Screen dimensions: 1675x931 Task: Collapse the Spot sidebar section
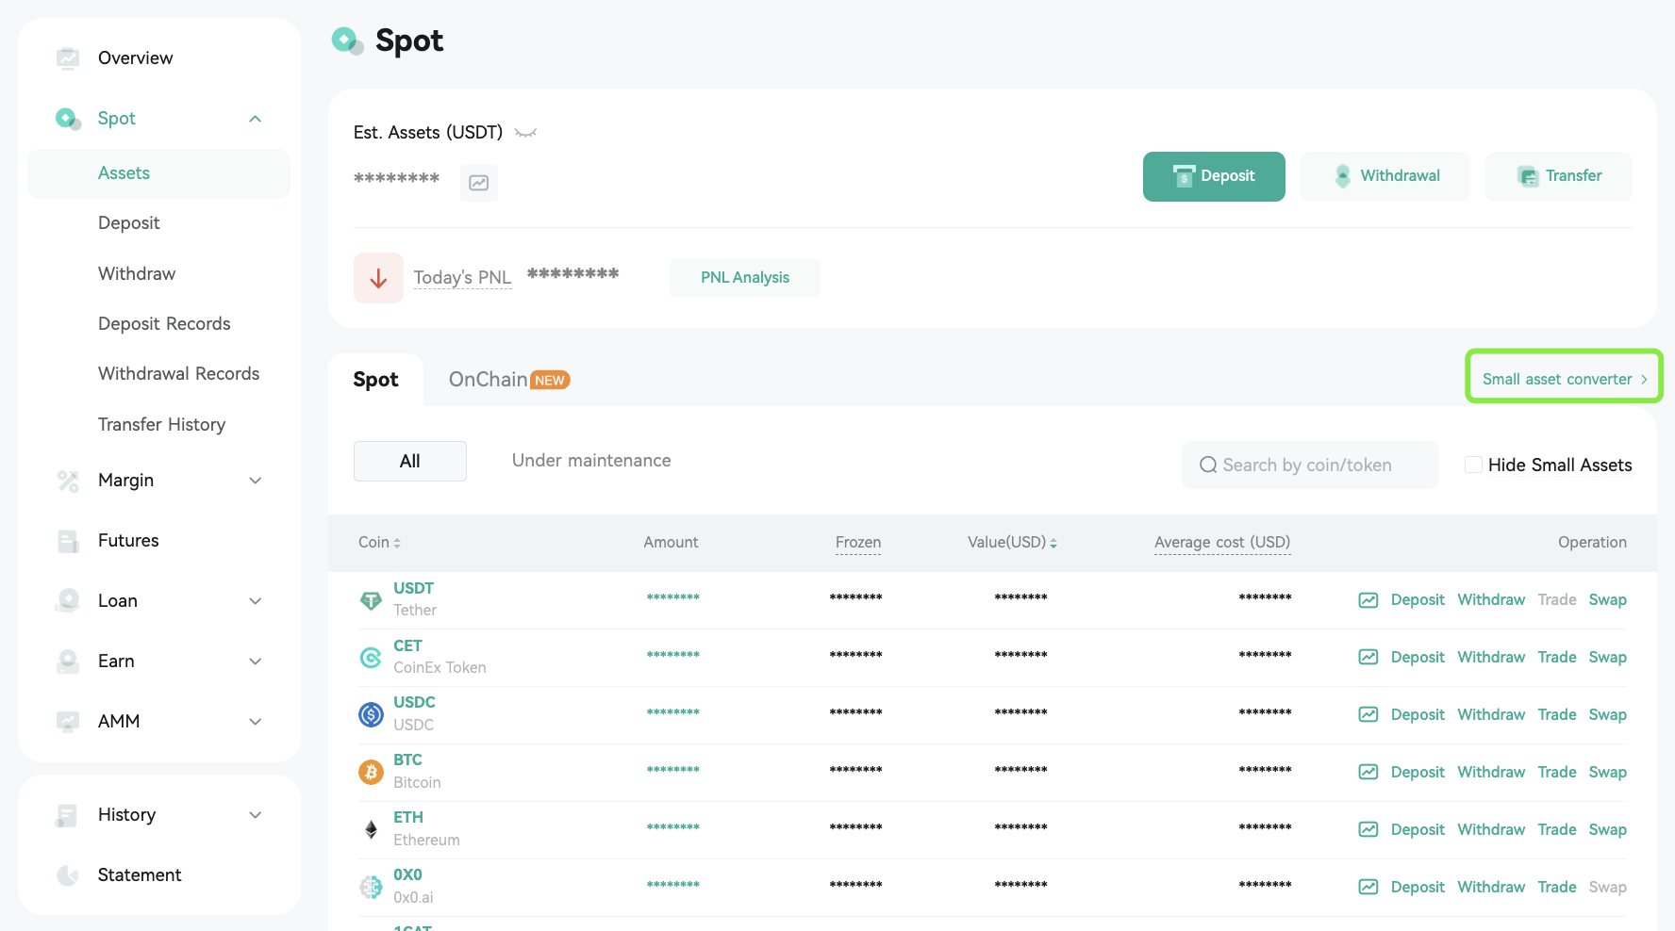tap(255, 119)
